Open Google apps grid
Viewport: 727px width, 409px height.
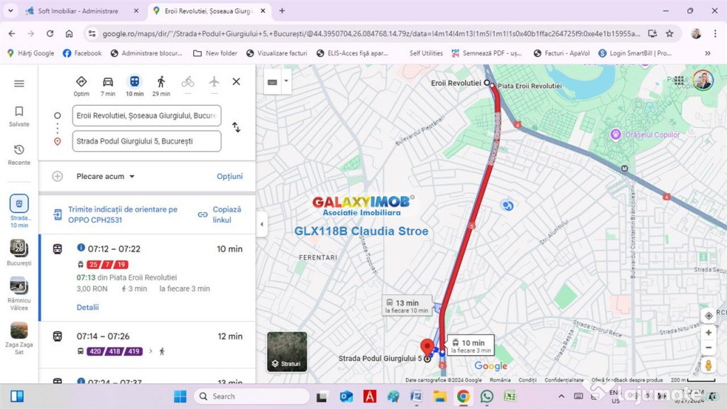[x=679, y=80]
